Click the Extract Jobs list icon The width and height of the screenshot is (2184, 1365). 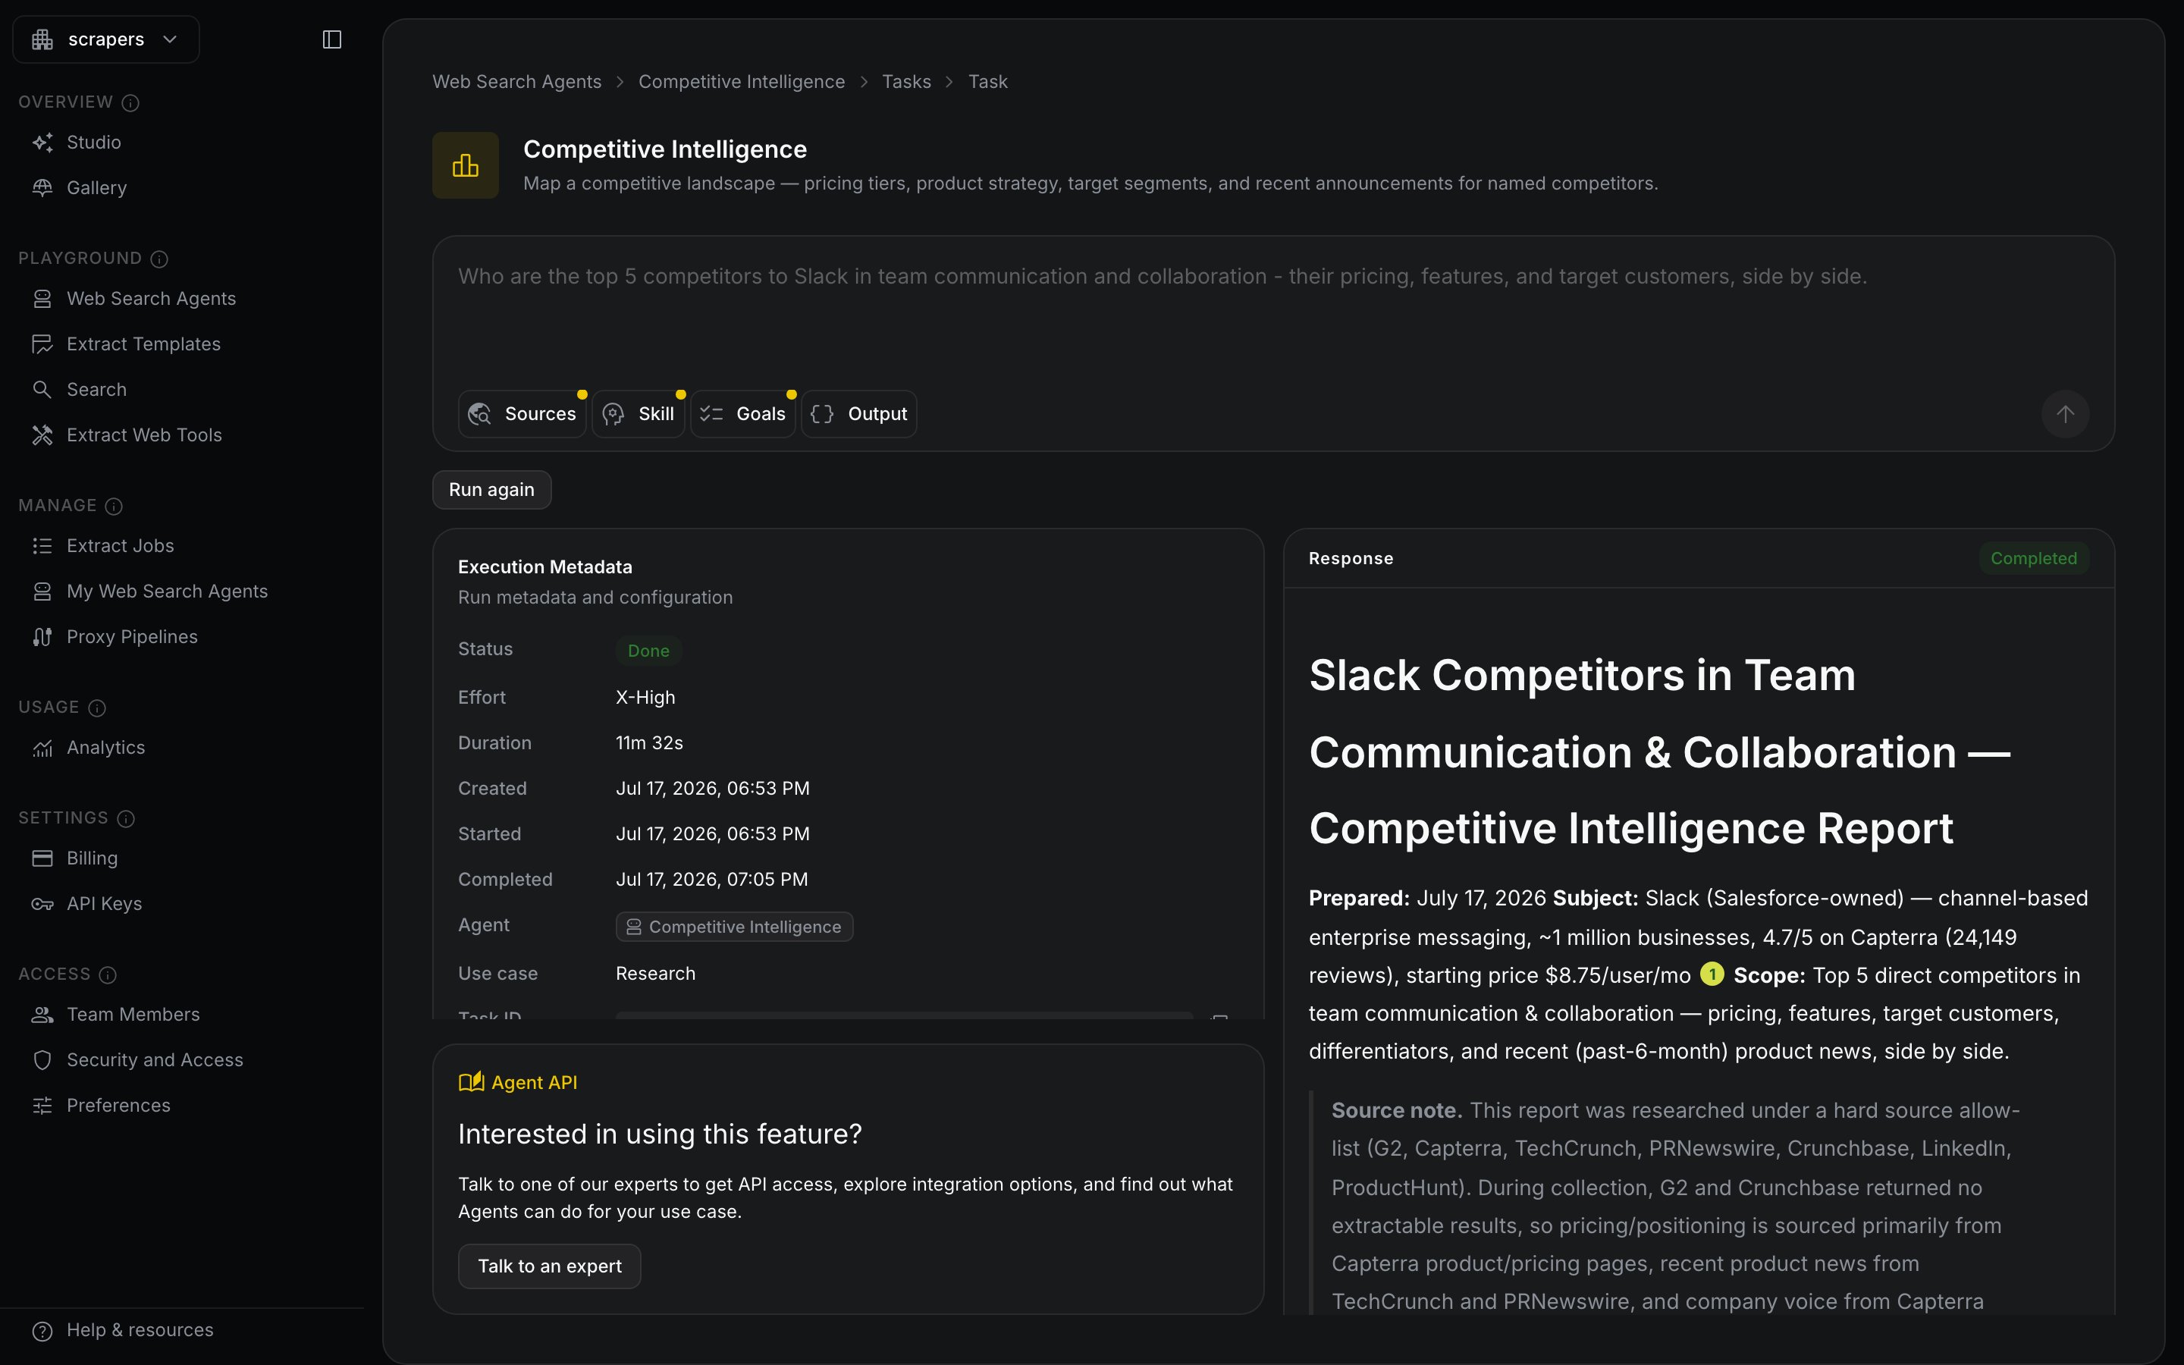(x=42, y=545)
